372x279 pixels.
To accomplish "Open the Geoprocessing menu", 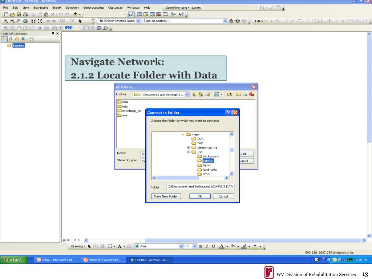I will (93, 8).
